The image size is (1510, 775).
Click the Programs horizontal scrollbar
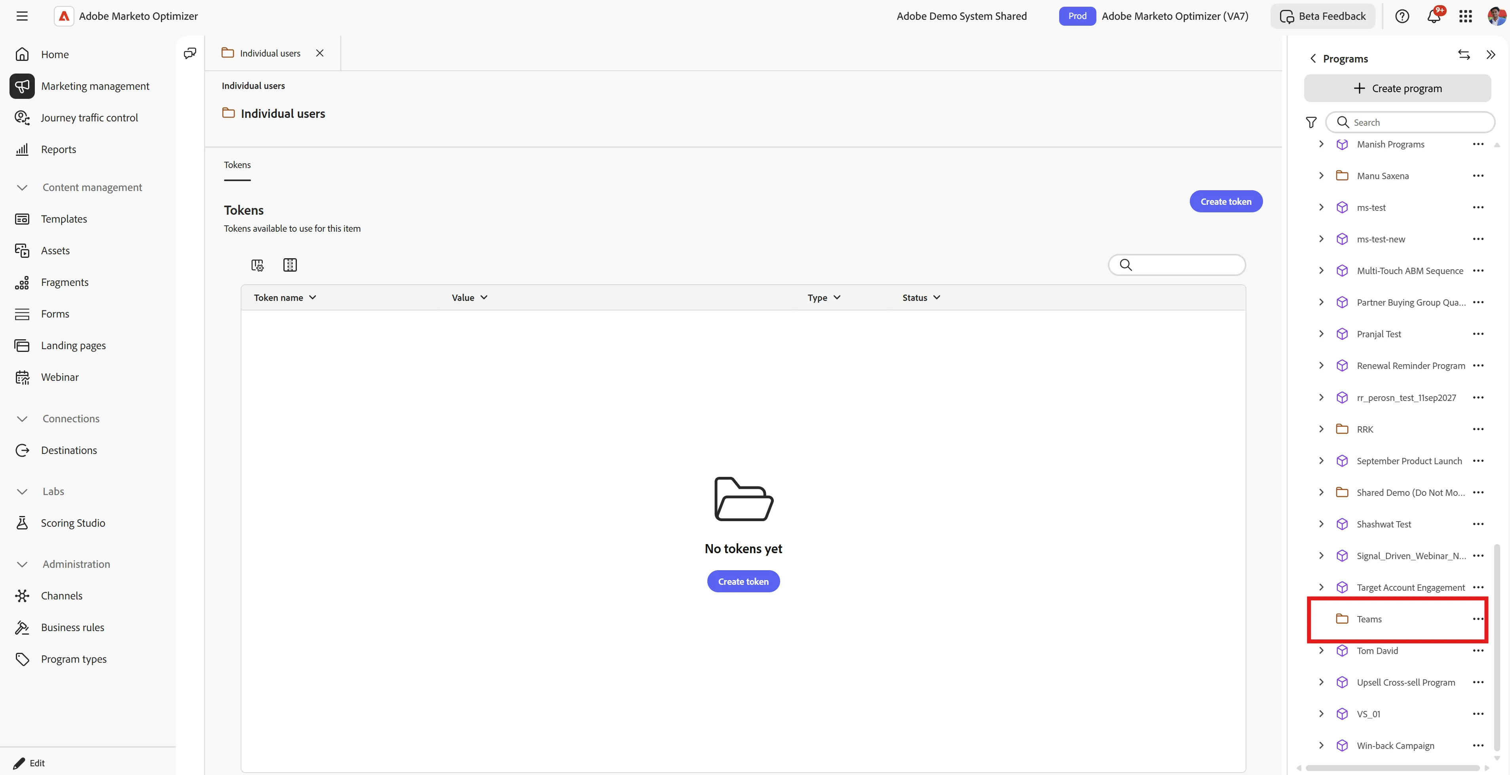(x=1392, y=767)
